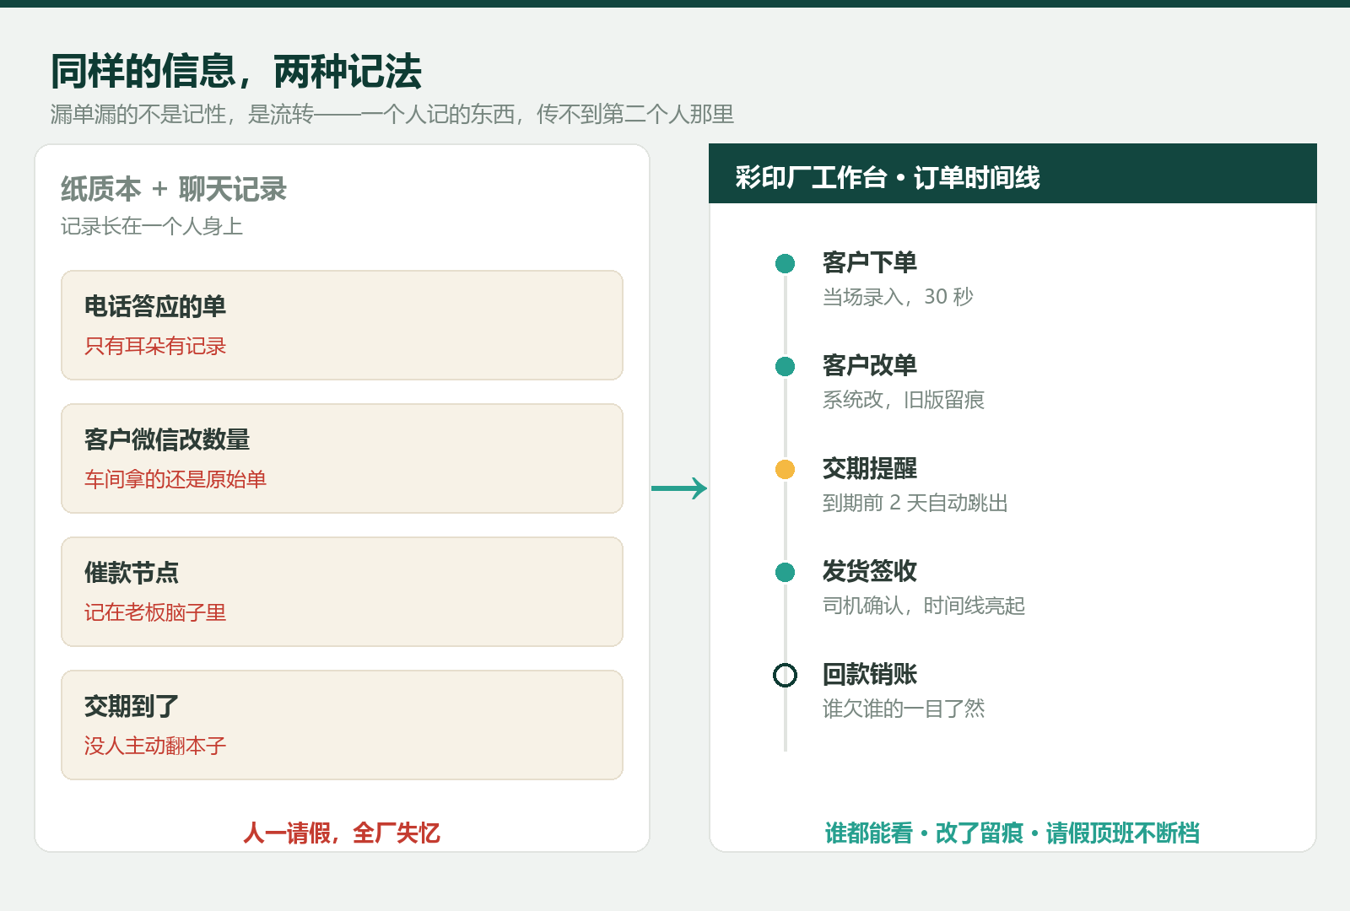Click the text 谁欠谁的一目了然
Screen dimensions: 1350x911
(x=904, y=709)
